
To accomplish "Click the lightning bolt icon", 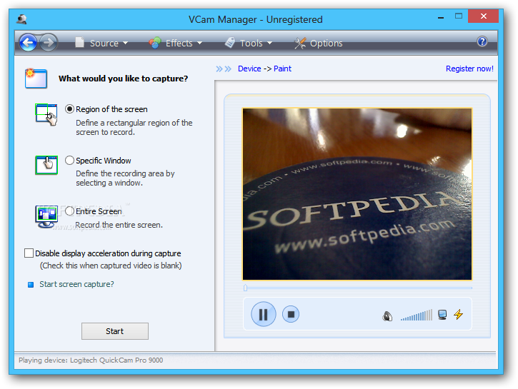I will click(459, 314).
